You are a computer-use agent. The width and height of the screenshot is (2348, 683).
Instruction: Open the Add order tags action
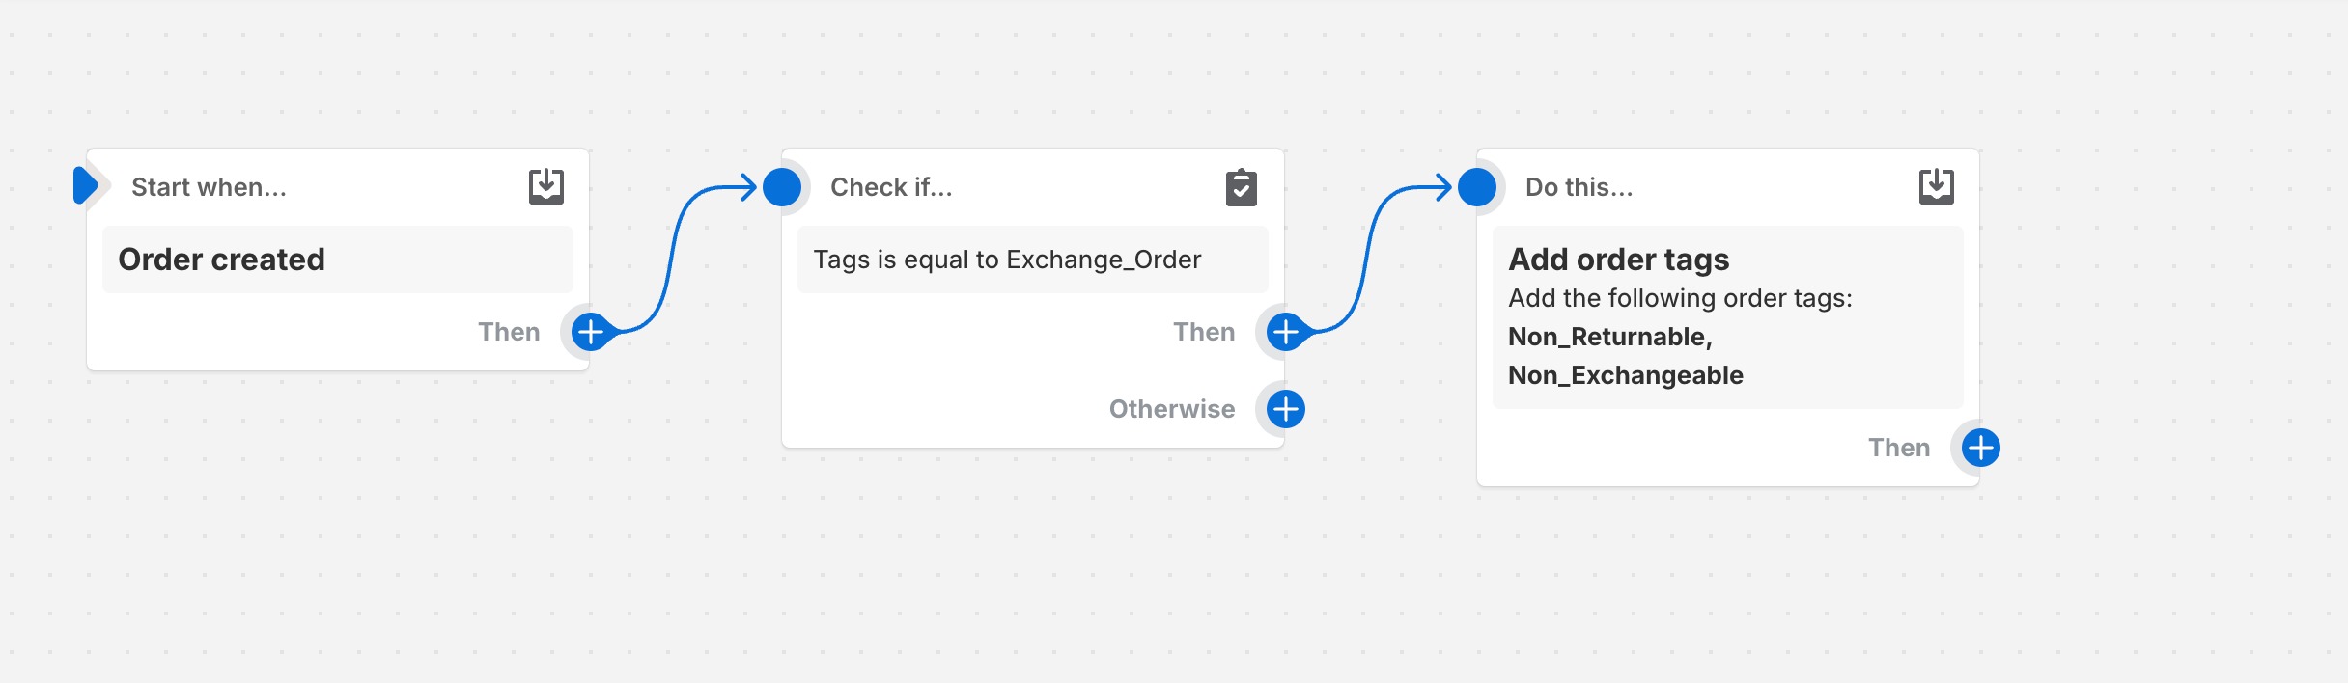[x=1728, y=317]
